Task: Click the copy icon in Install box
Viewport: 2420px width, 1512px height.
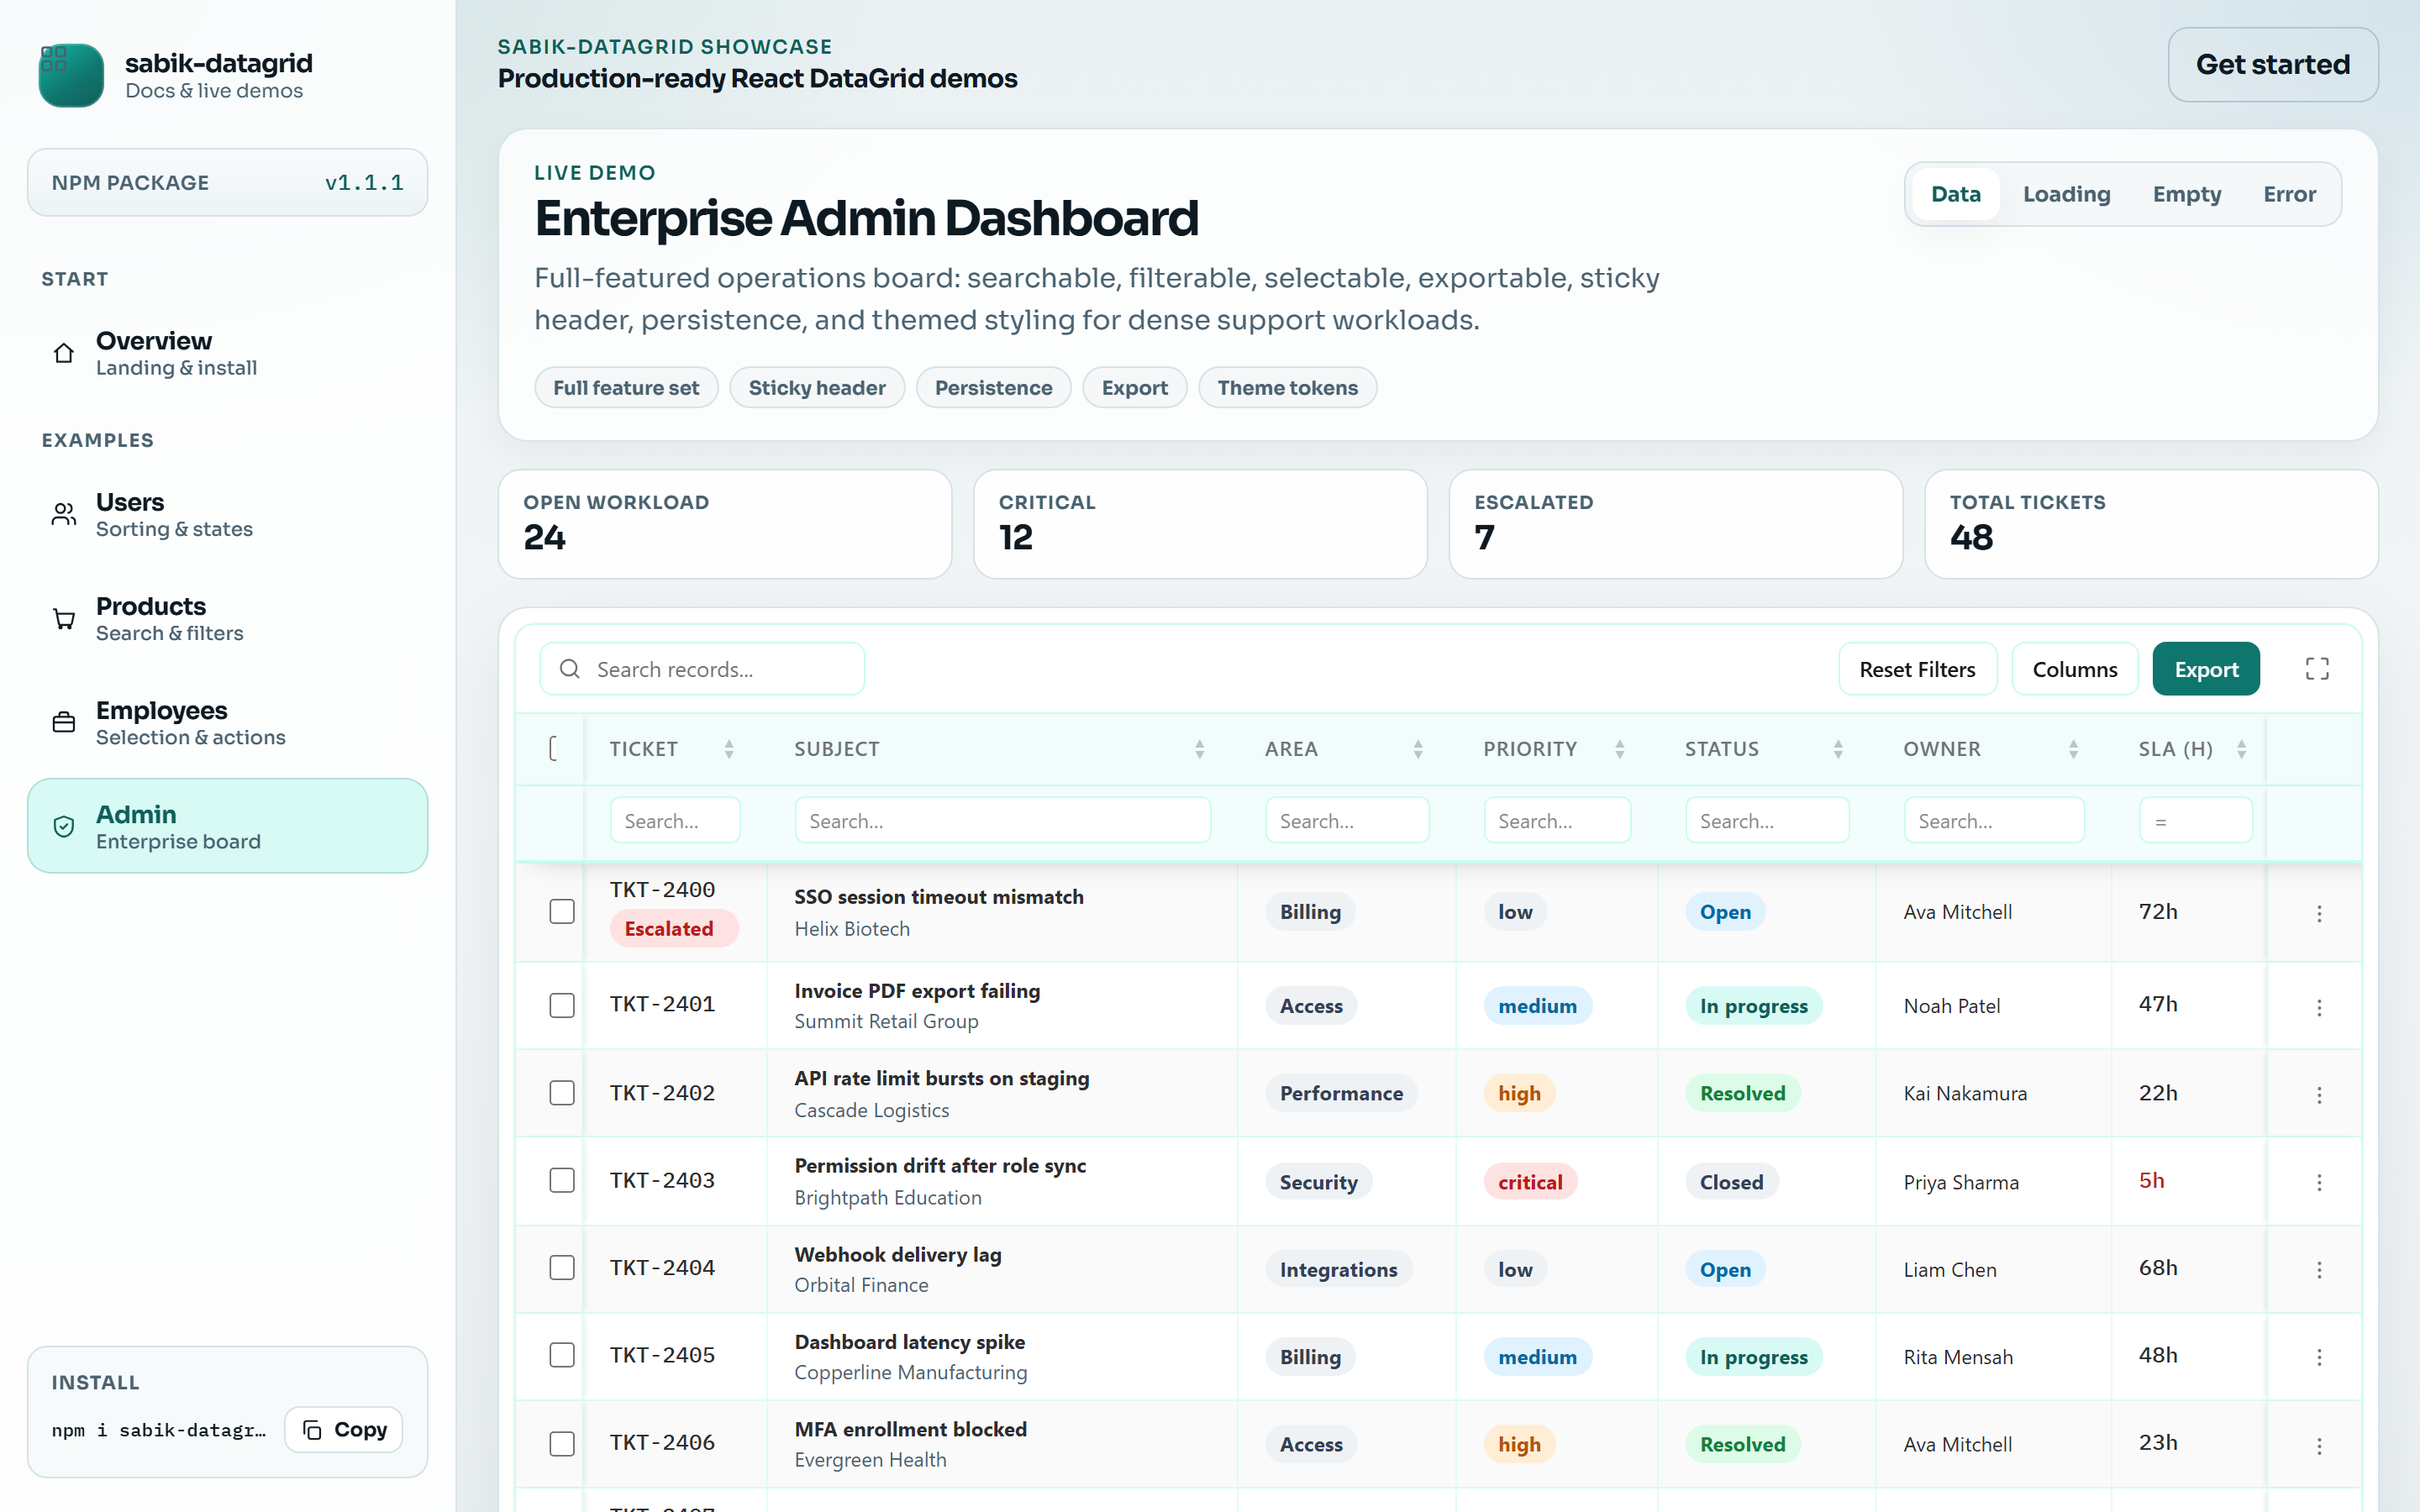Action: click(312, 1430)
